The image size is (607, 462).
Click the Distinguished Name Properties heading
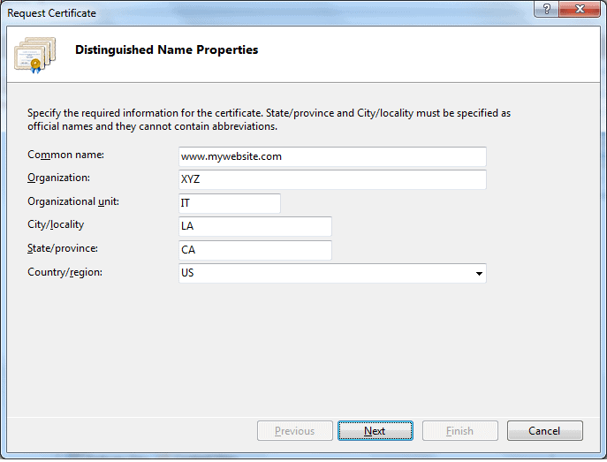coord(167,50)
